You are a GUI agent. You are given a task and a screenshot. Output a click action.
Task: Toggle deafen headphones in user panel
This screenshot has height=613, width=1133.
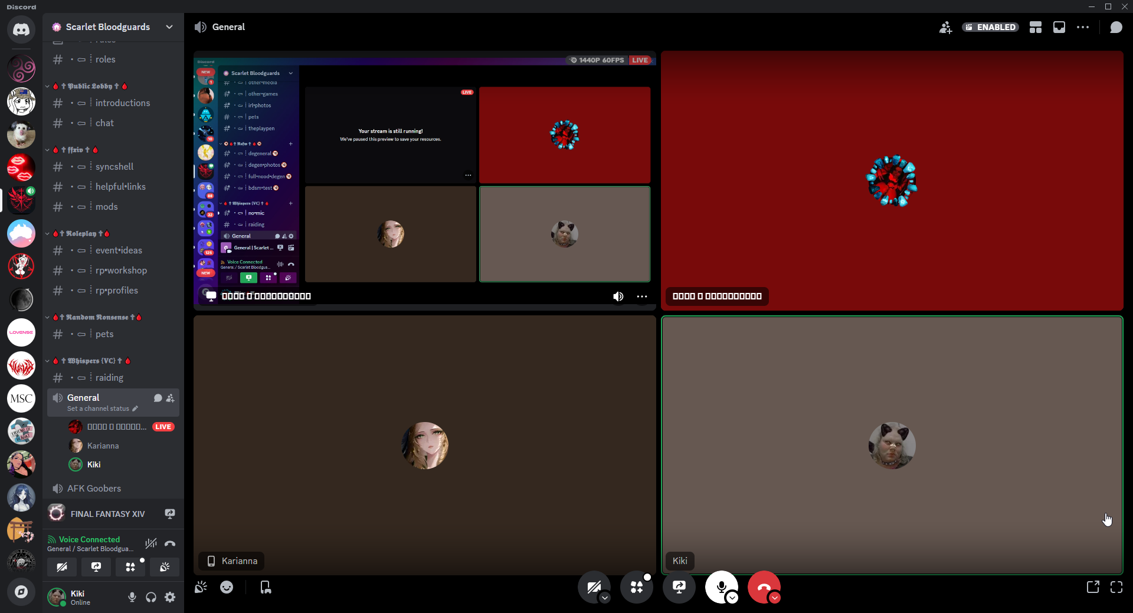click(x=151, y=597)
